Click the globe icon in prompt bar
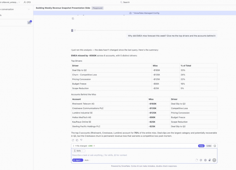 (205, 160)
